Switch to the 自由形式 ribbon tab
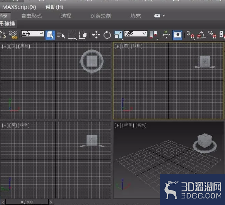The height and width of the screenshot is (205, 225). [x=31, y=16]
